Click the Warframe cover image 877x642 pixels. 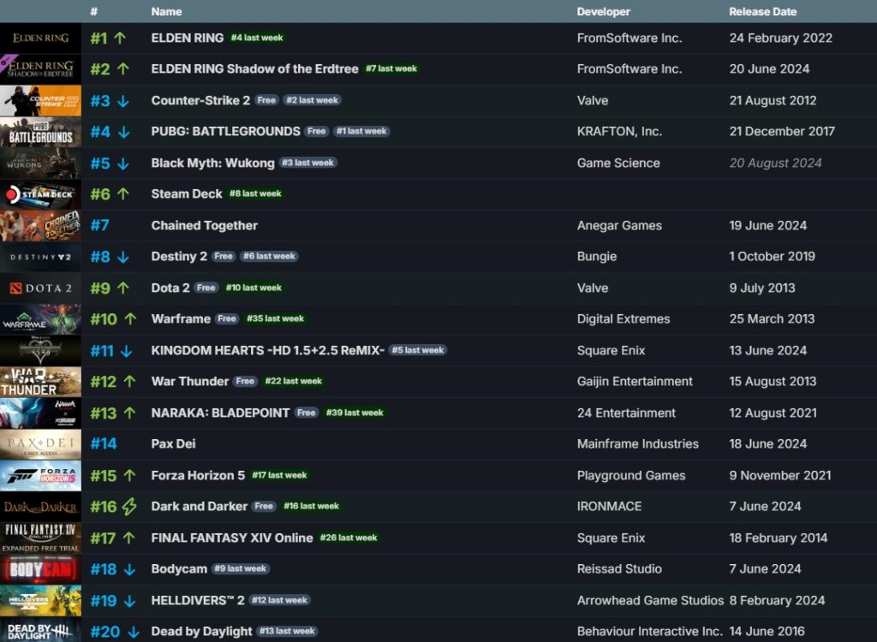point(40,318)
